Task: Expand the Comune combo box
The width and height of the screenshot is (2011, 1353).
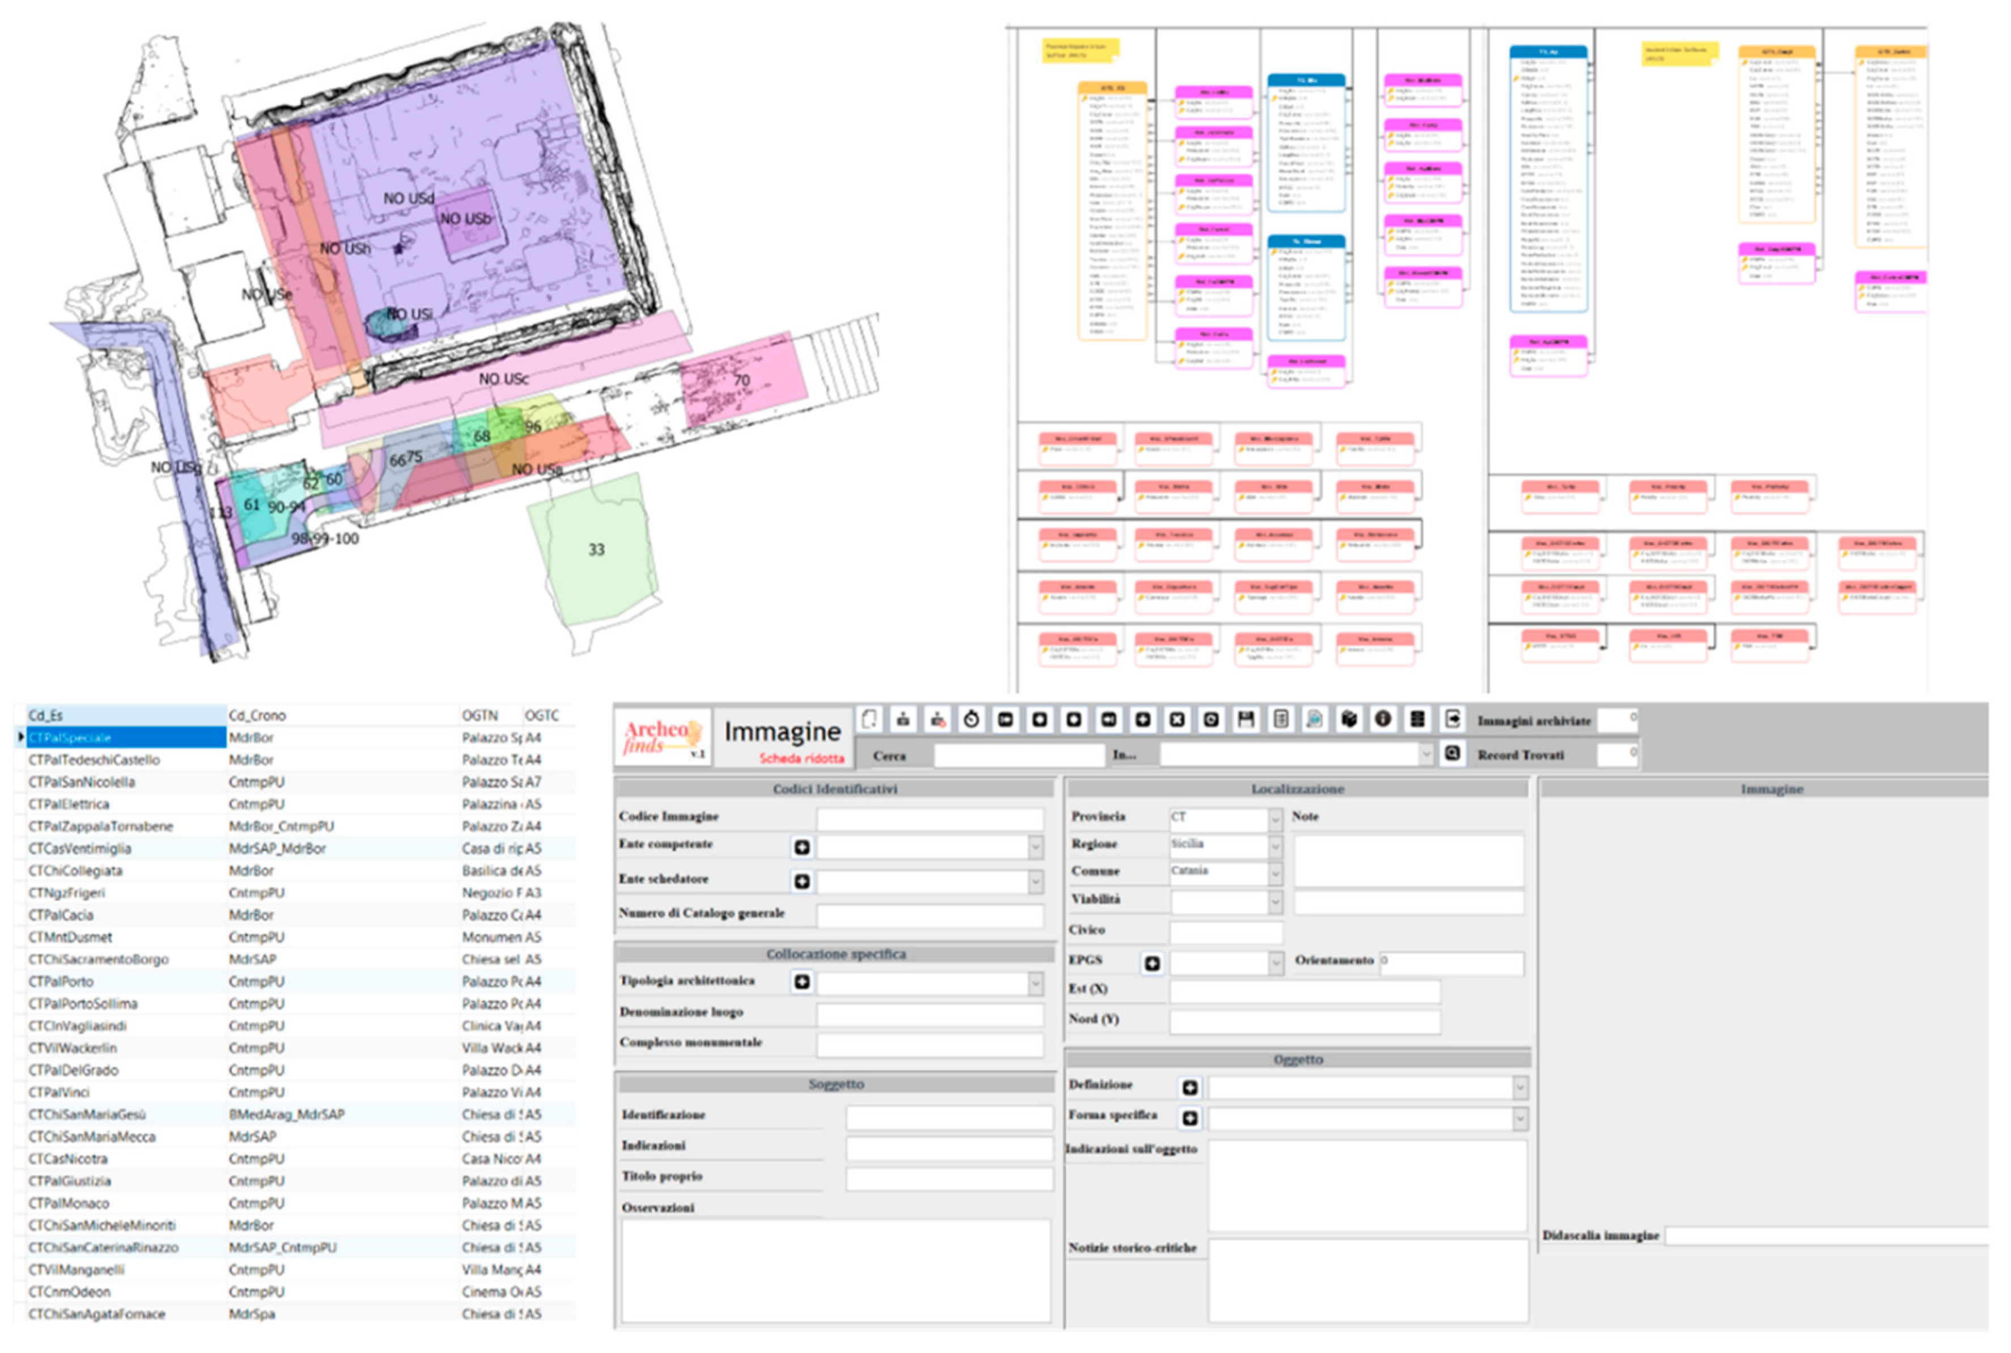Action: click(1275, 873)
